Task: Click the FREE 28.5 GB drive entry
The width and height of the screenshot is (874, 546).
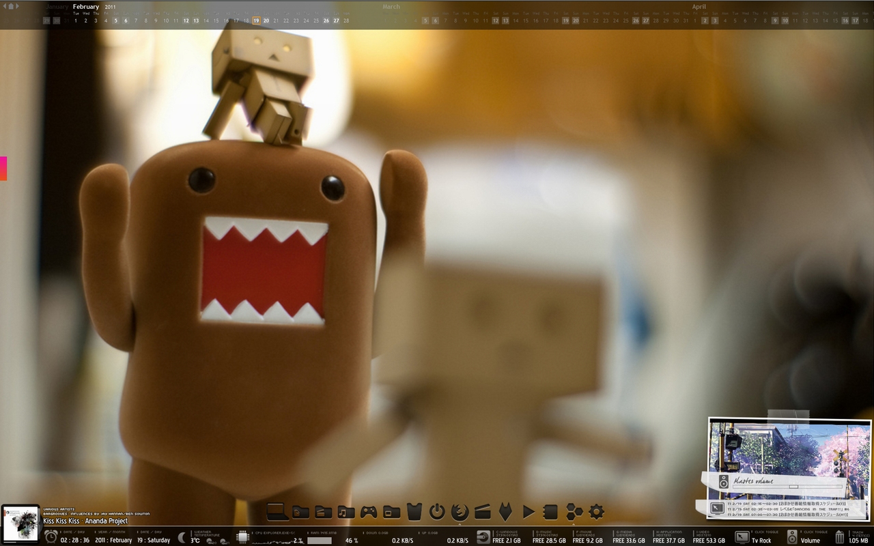Action: point(549,541)
